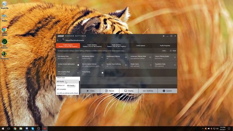Select the IObit Uninstaller desktop shortcut
This screenshot has height=131, width=233.
click(4, 43)
